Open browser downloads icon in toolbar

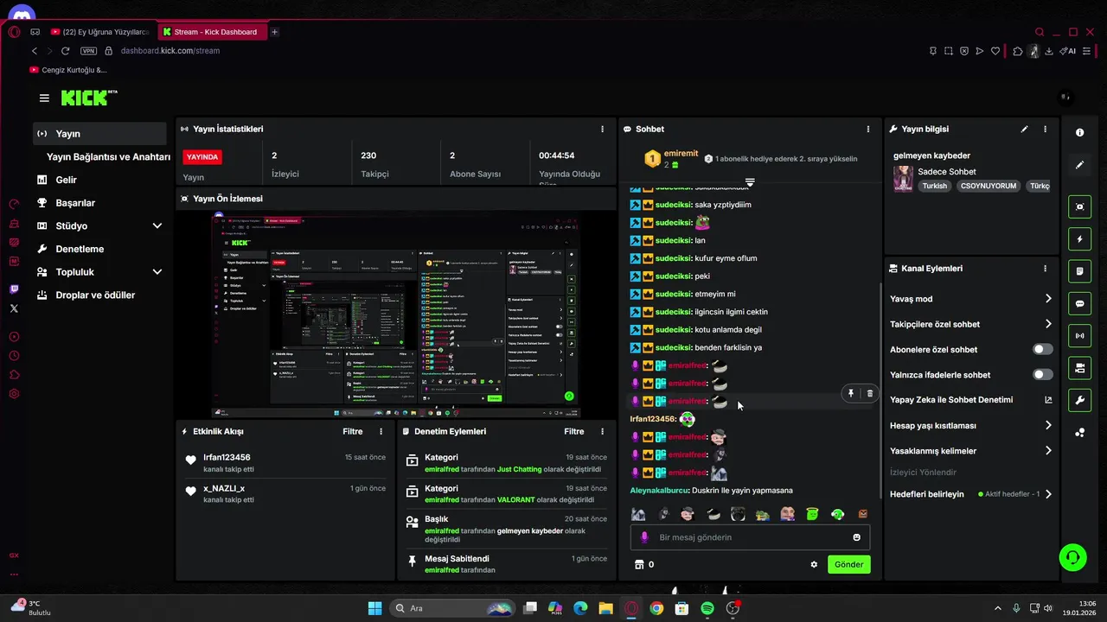[x=1049, y=51]
